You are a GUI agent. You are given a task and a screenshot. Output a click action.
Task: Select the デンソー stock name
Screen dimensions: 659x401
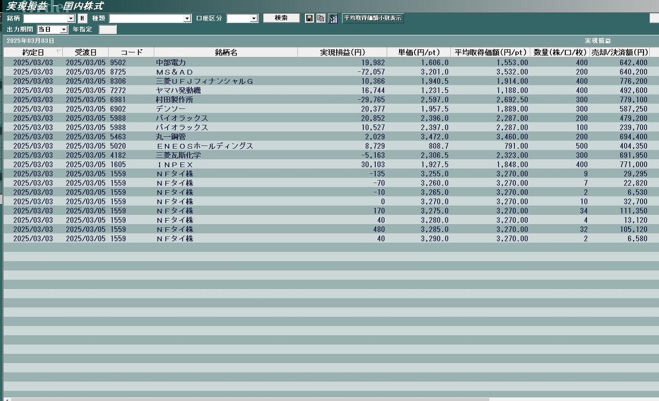coord(171,109)
